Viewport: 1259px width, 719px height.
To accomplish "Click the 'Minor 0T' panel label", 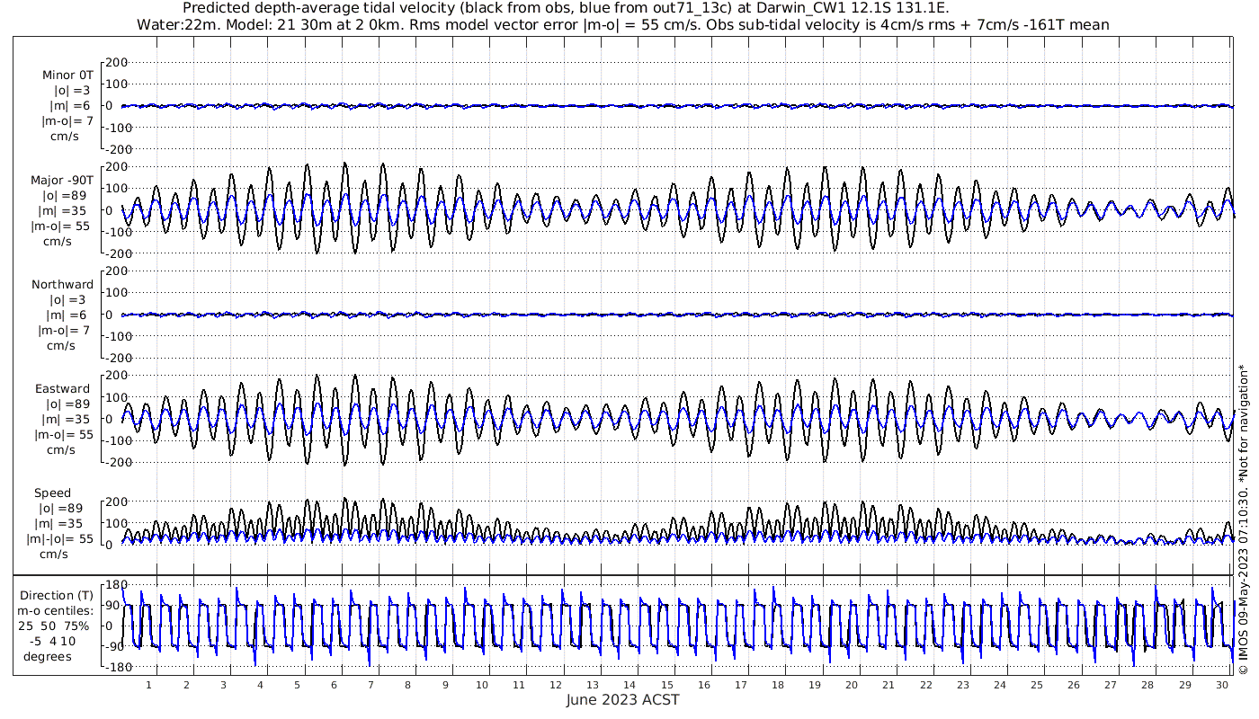I will pyautogui.click(x=67, y=75).
